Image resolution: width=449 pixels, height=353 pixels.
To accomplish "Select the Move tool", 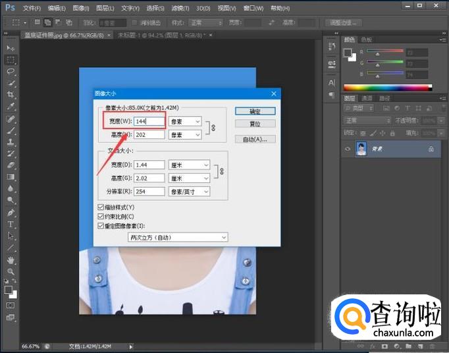I will (11, 47).
